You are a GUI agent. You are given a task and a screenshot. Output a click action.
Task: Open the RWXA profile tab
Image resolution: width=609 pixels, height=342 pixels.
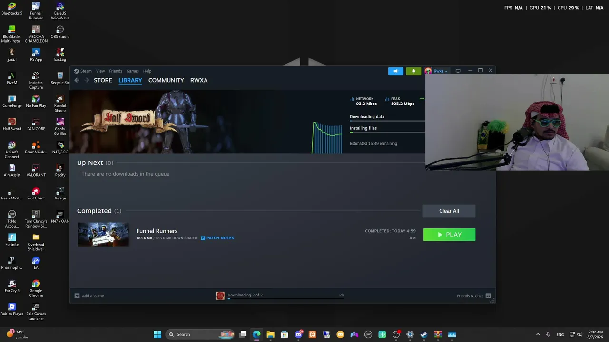199,80
